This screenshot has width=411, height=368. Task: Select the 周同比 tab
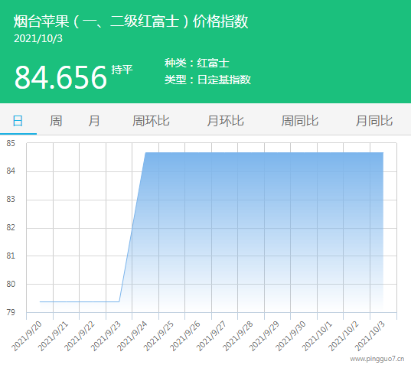click(x=300, y=121)
